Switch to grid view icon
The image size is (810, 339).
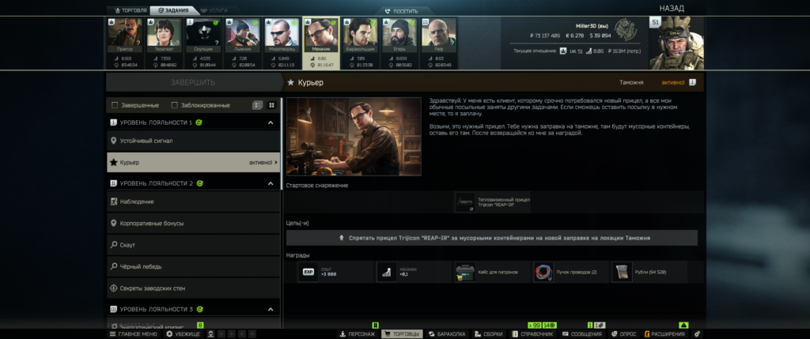271,105
